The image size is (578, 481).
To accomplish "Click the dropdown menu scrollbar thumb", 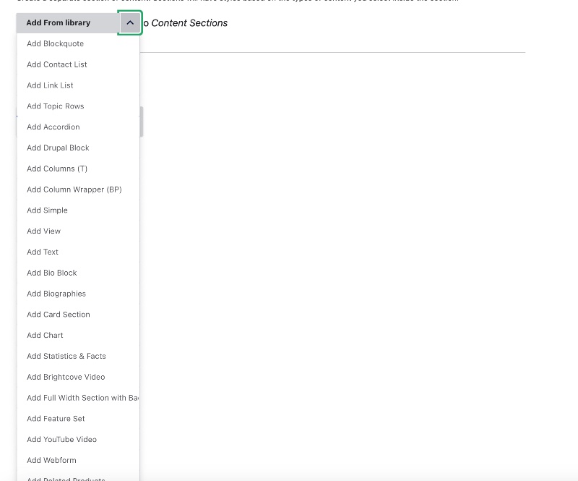I will coord(141,121).
